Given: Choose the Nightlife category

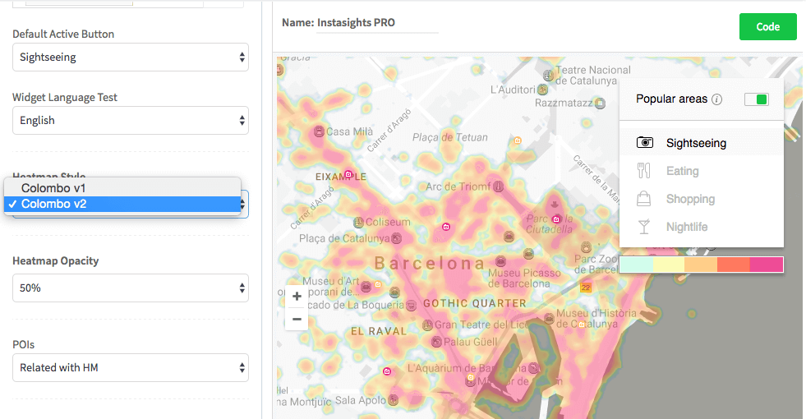Looking at the screenshot, I should pos(687,227).
